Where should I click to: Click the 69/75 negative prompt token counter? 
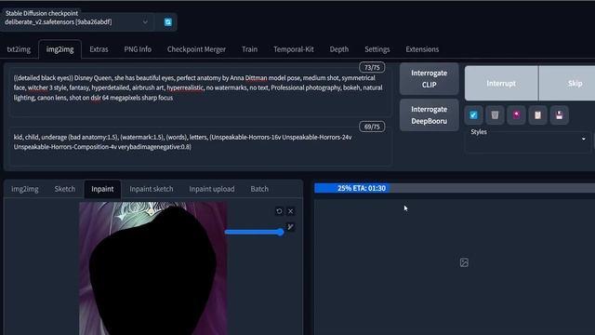click(x=372, y=127)
